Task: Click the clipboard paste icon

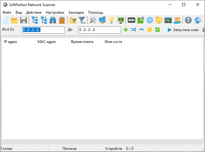Action: pos(62,20)
